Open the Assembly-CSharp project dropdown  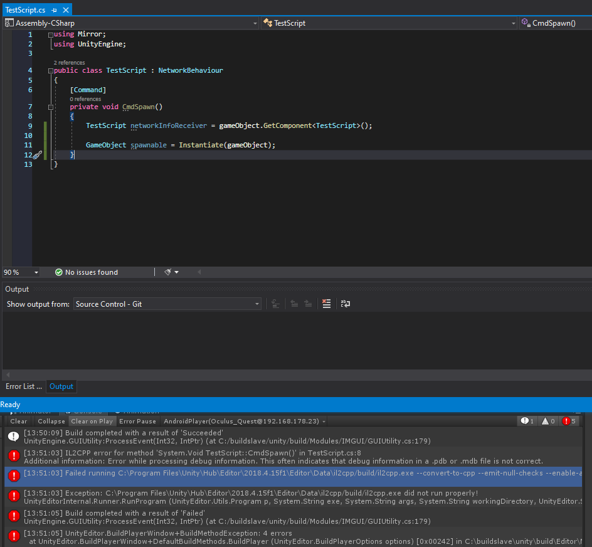(x=130, y=23)
